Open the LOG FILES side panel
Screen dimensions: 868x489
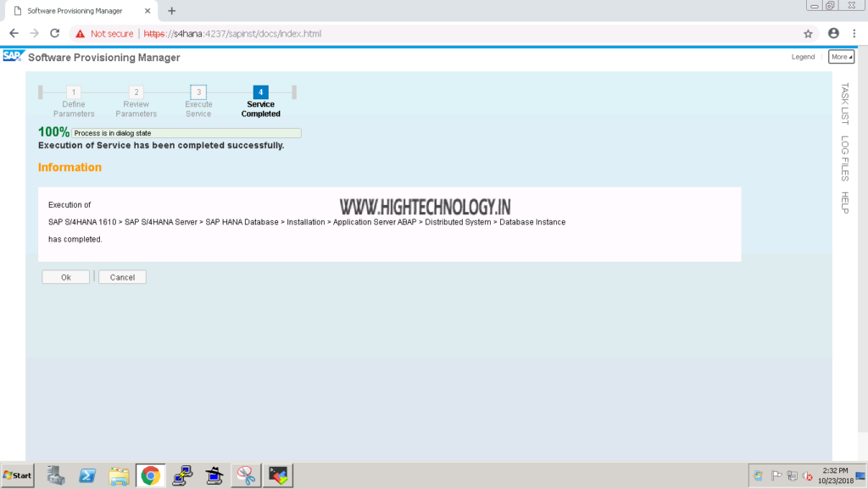845,158
